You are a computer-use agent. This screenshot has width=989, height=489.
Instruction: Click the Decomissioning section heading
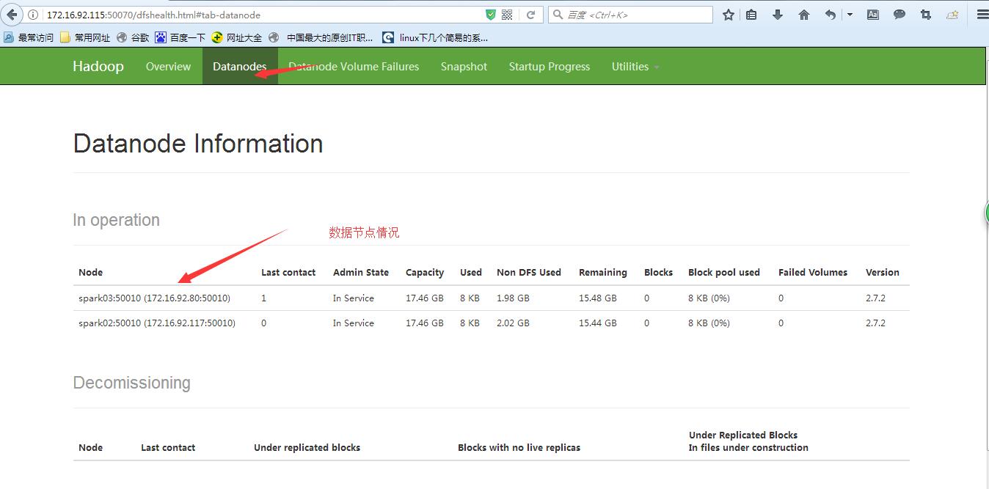[132, 383]
